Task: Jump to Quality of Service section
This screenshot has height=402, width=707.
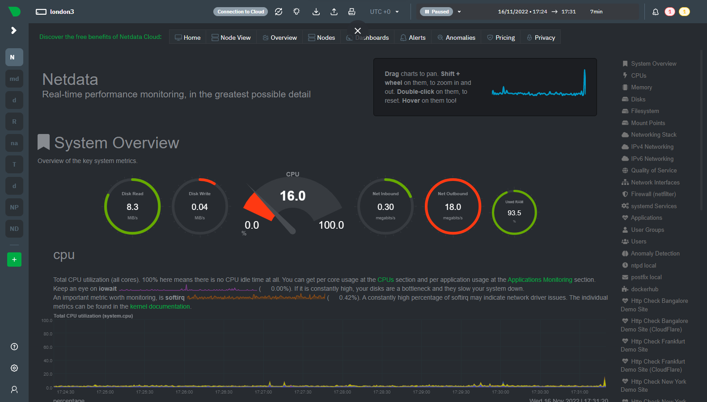Action: click(x=649, y=170)
